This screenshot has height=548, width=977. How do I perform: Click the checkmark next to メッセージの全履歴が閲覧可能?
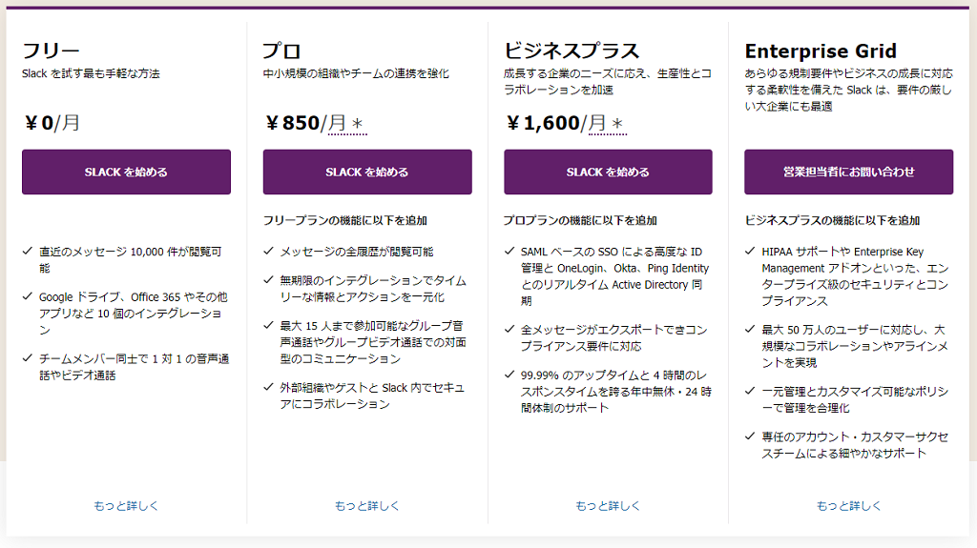tap(267, 253)
